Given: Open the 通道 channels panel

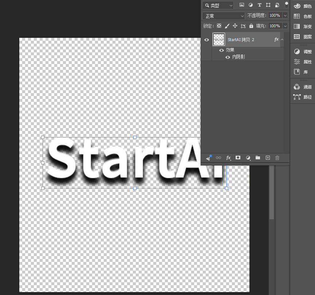Looking at the screenshot, I should coord(303,87).
